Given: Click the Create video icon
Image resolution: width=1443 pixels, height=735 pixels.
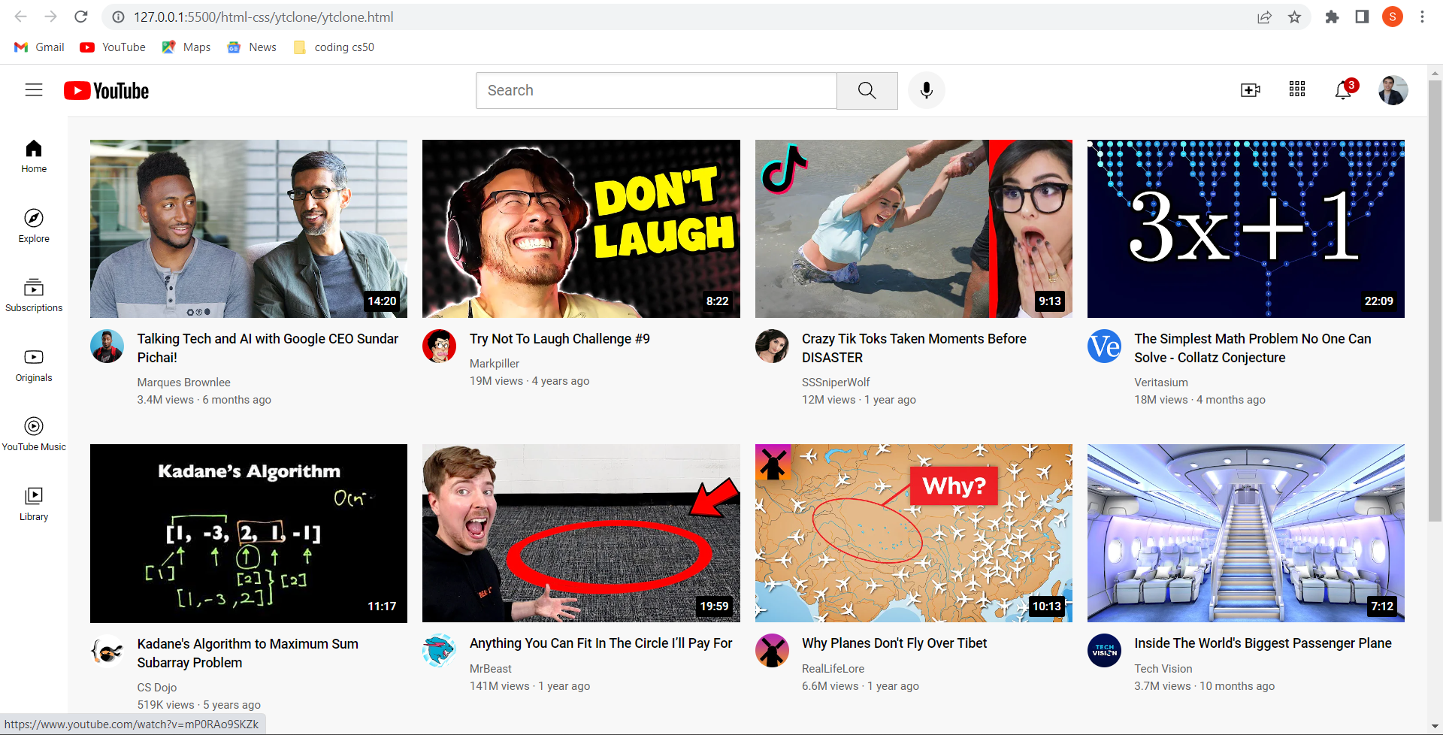Looking at the screenshot, I should pyautogui.click(x=1250, y=89).
